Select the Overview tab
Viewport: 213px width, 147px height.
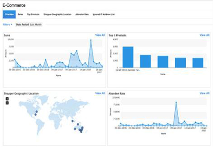(x=9, y=15)
